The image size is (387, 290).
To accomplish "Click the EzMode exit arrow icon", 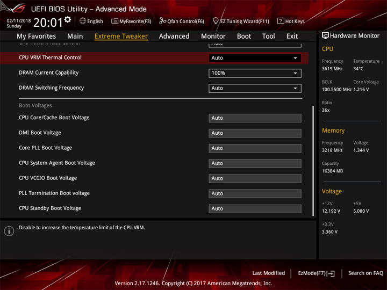I will (331, 273).
